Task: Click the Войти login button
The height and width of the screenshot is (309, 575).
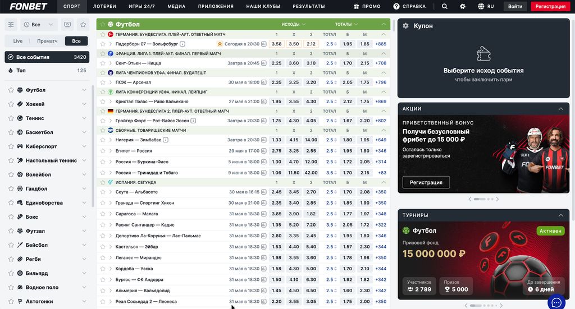Action: click(x=515, y=6)
